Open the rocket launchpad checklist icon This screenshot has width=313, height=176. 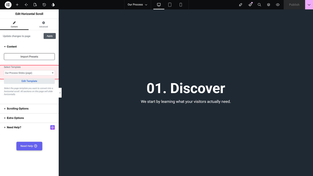[x=241, y=5]
